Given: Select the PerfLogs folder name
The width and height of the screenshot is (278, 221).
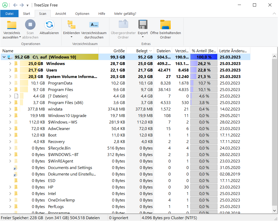Looking at the screenshot, I should click(56, 207).
